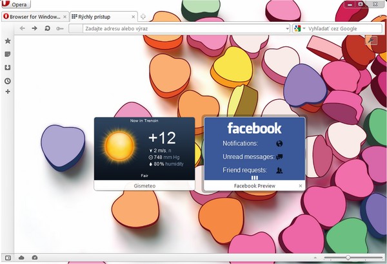The image size is (387, 264).
Task: Remove the Facebook Preview speed dial
Action: coord(301,186)
